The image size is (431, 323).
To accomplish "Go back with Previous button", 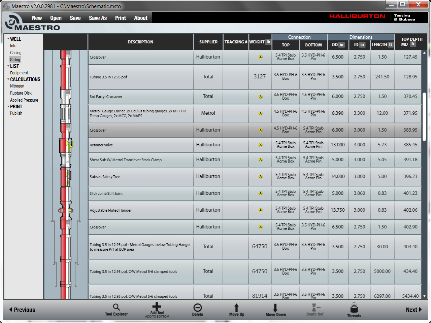I will tap(22, 310).
